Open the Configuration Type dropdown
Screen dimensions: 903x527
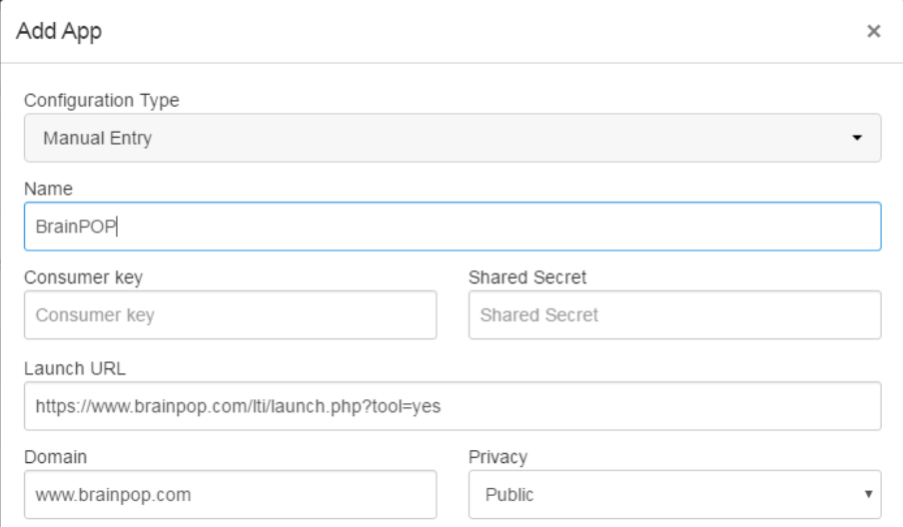pos(452,138)
